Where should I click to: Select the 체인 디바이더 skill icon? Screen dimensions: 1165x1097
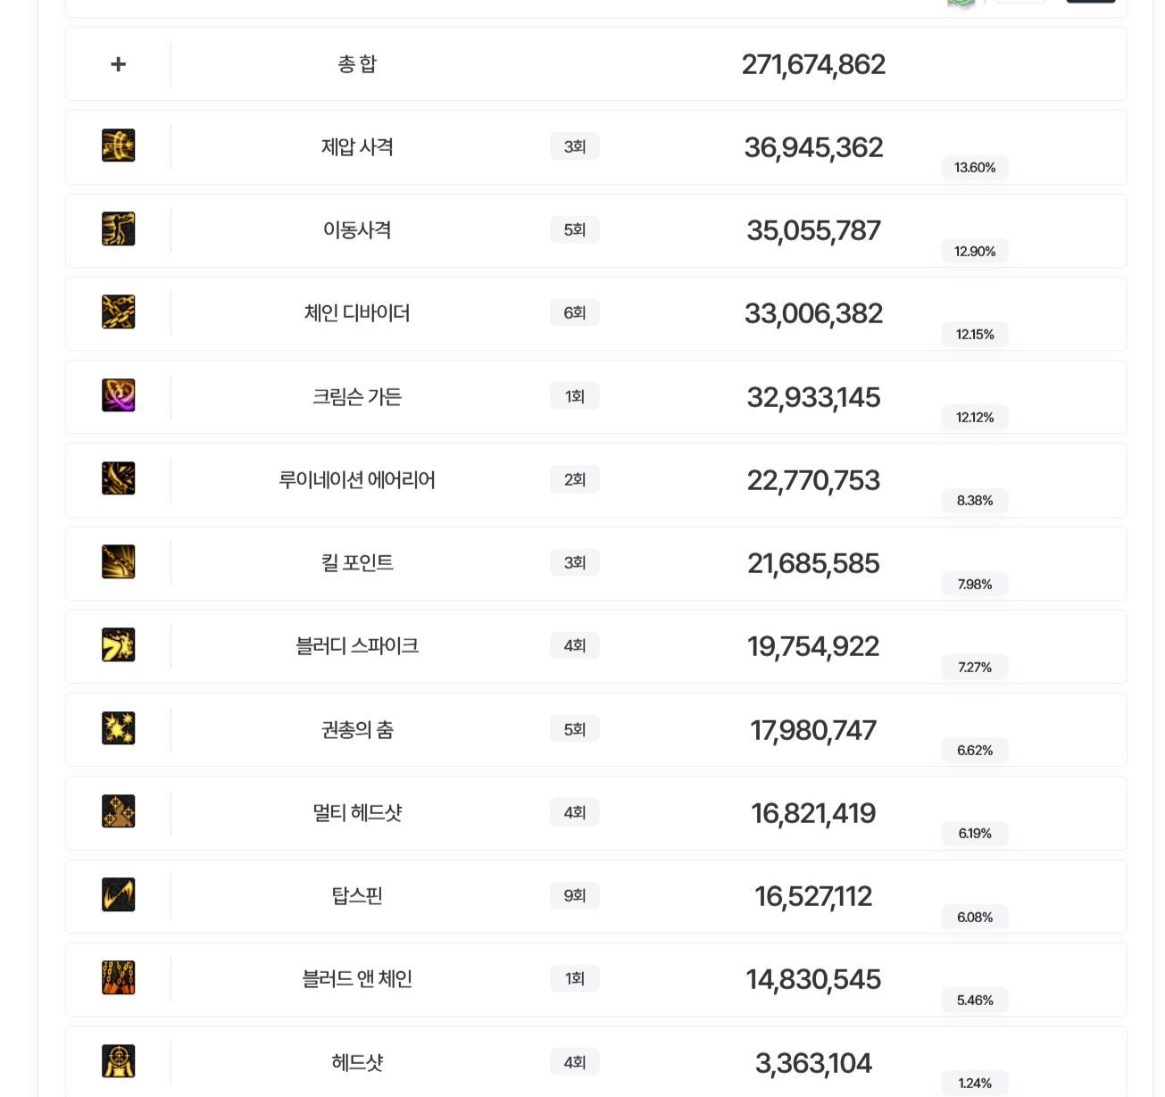tap(119, 312)
